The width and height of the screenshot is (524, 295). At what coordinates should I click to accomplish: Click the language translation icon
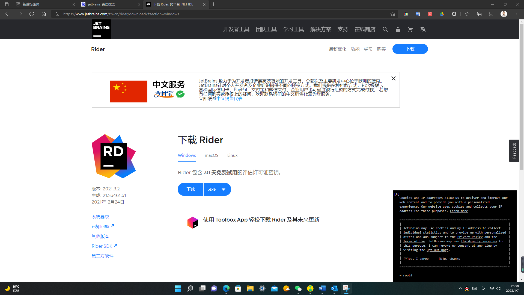point(423,29)
